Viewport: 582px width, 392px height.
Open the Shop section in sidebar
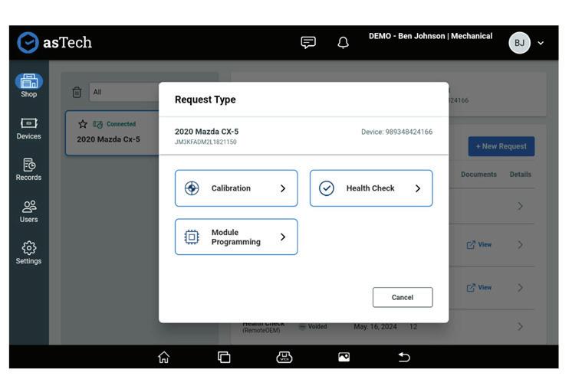[28, 86]
